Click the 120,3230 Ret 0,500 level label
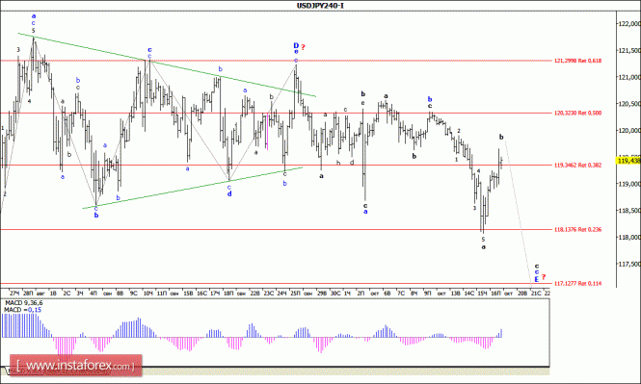 [577, 113]
